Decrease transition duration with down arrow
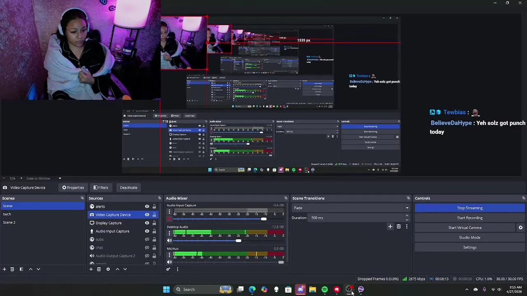 tap(407, 220)
